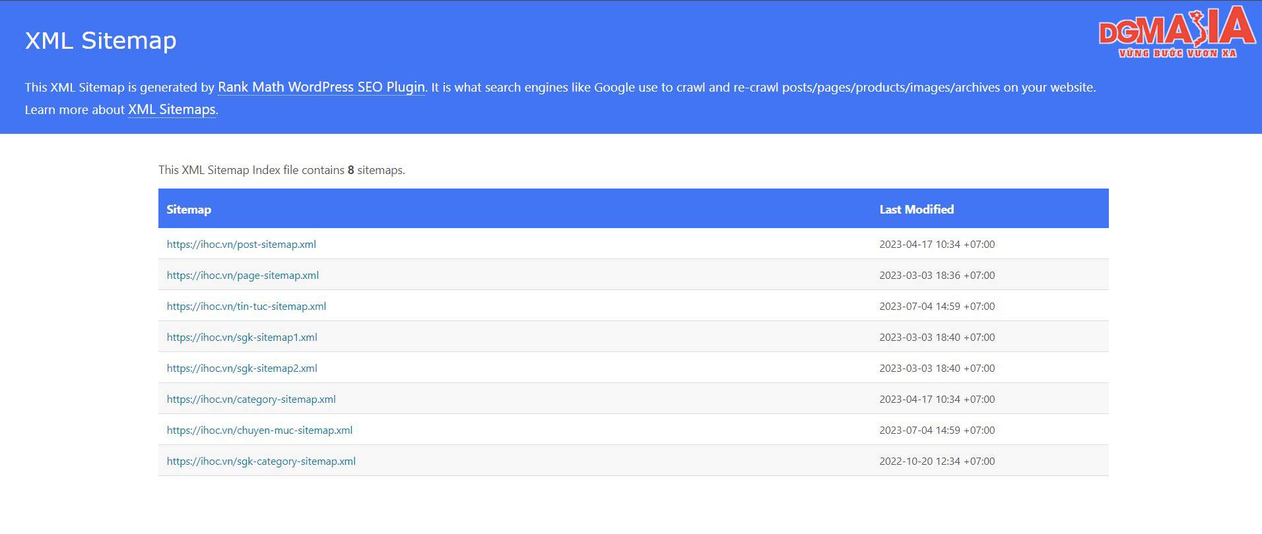Go to the sgk-sitemap2.xml link
This screenshot has width=1262, height=534.
pyautogui.click(x=242, y=368)
